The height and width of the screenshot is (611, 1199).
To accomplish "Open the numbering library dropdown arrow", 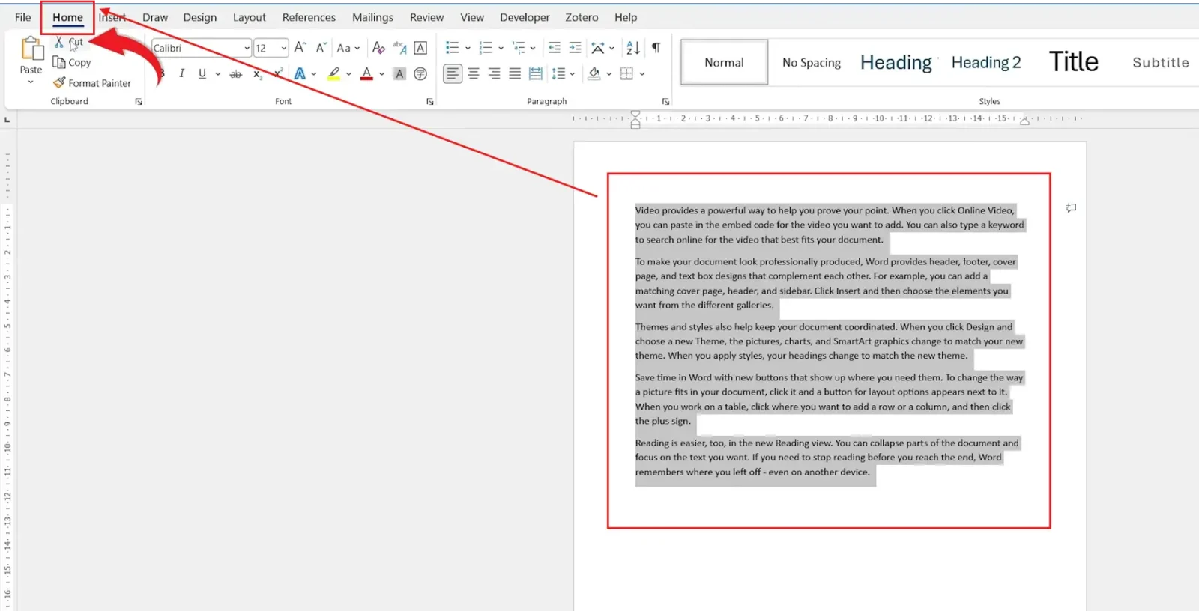I will pyautogui.click(x=501, y=48).
